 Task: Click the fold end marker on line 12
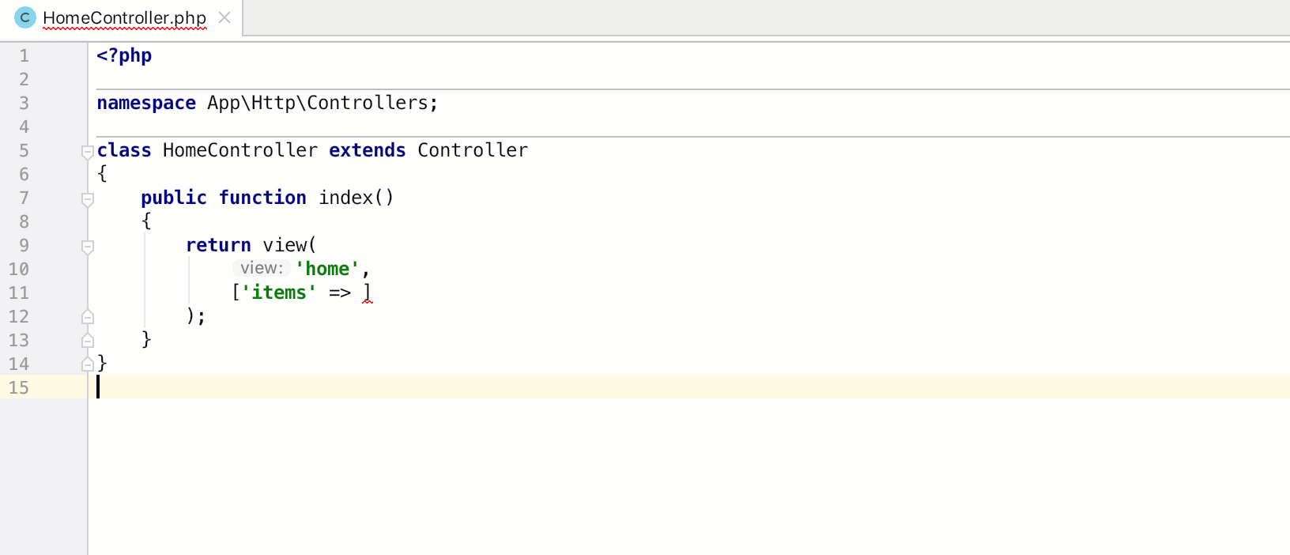(88, 317)
